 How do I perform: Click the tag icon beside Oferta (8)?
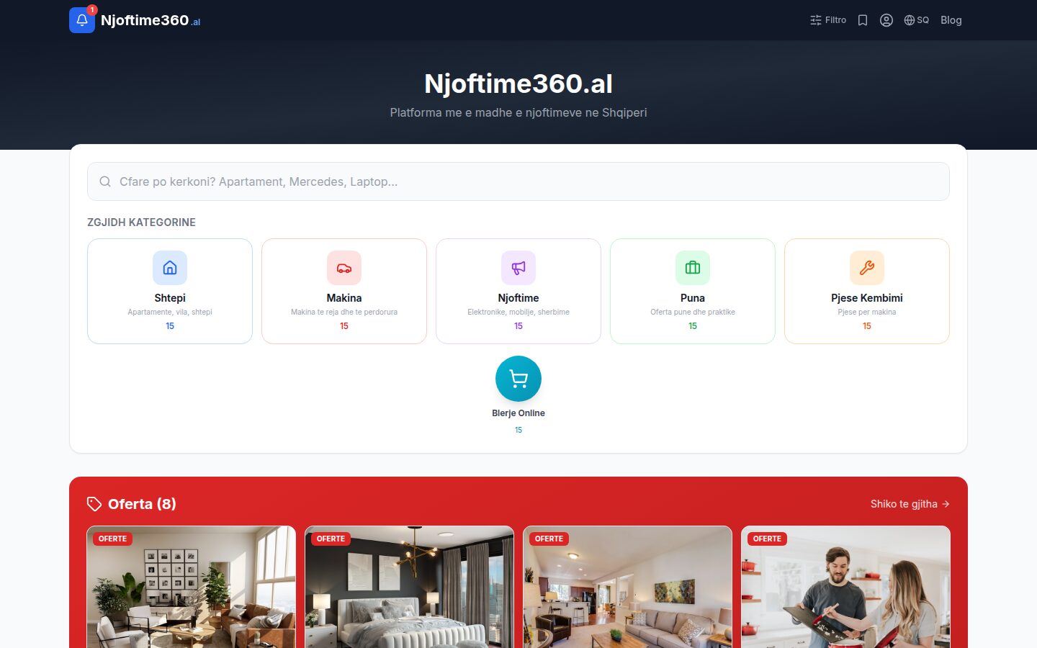click(x=94, y=504)
